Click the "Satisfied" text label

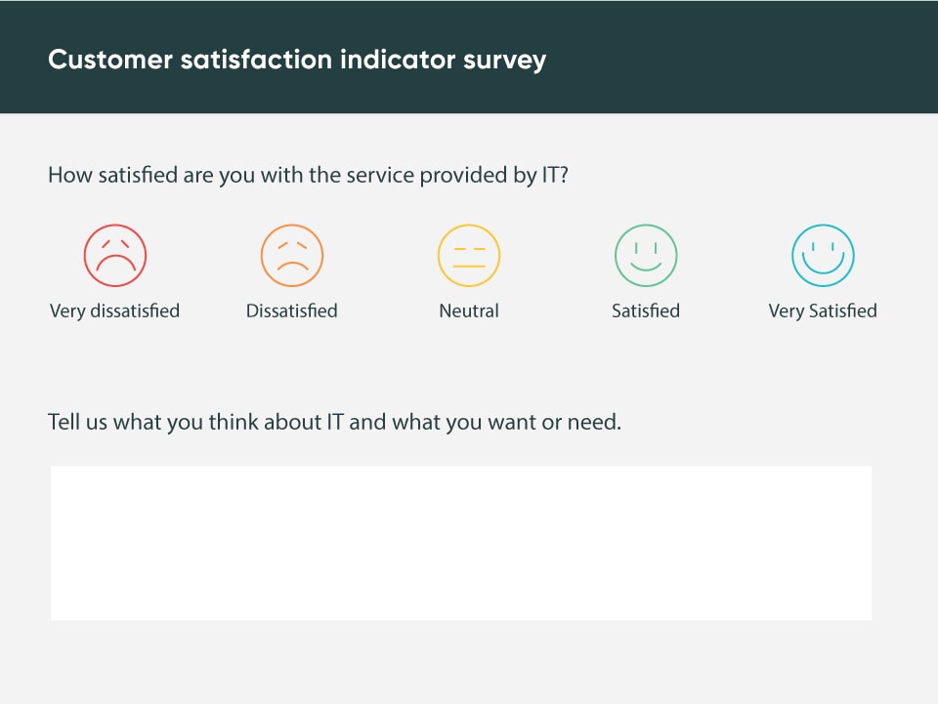coord(646,311)
